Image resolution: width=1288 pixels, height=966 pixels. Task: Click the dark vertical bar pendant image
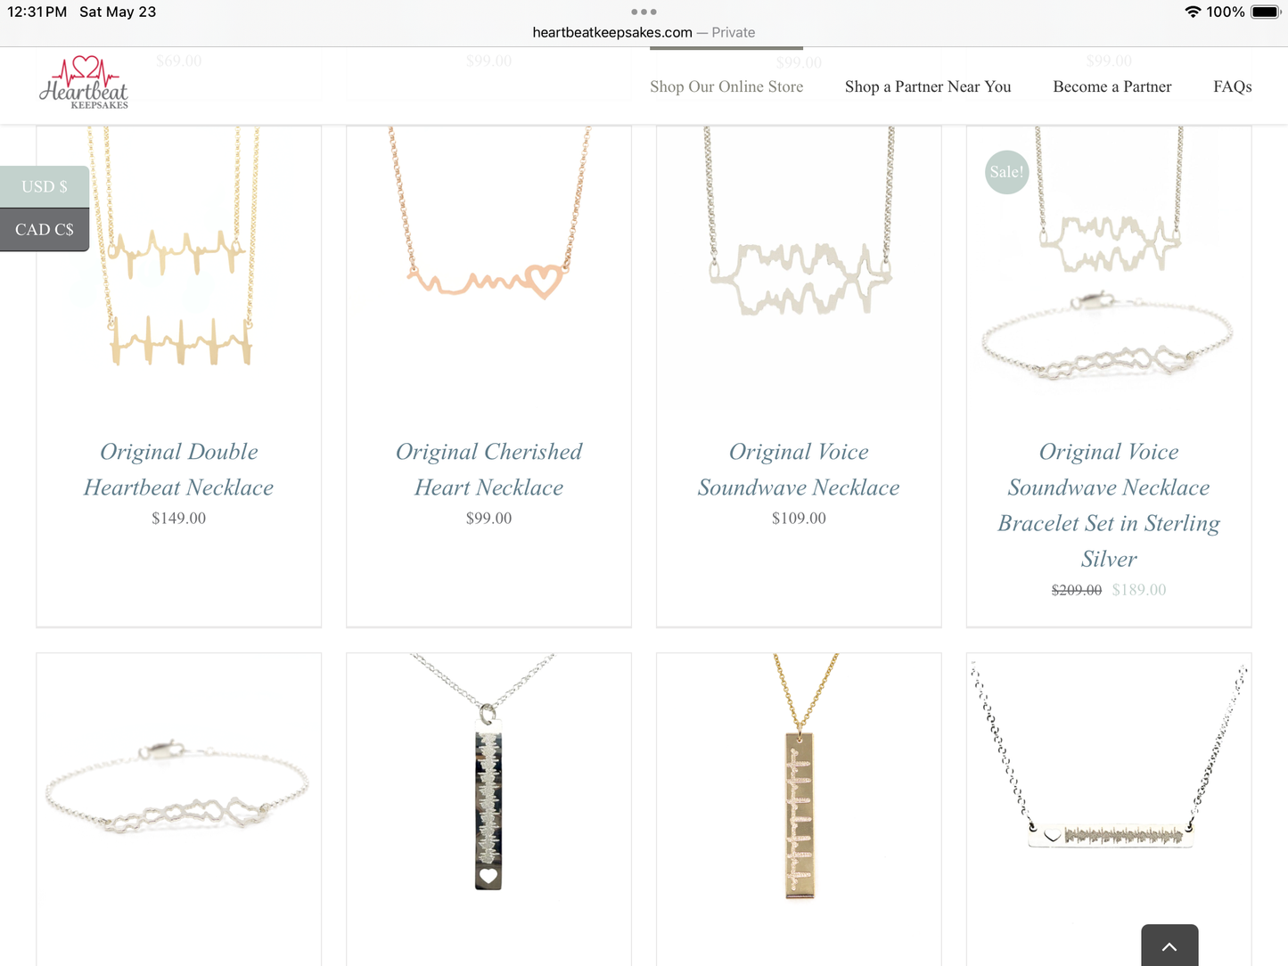pos(489,795)
